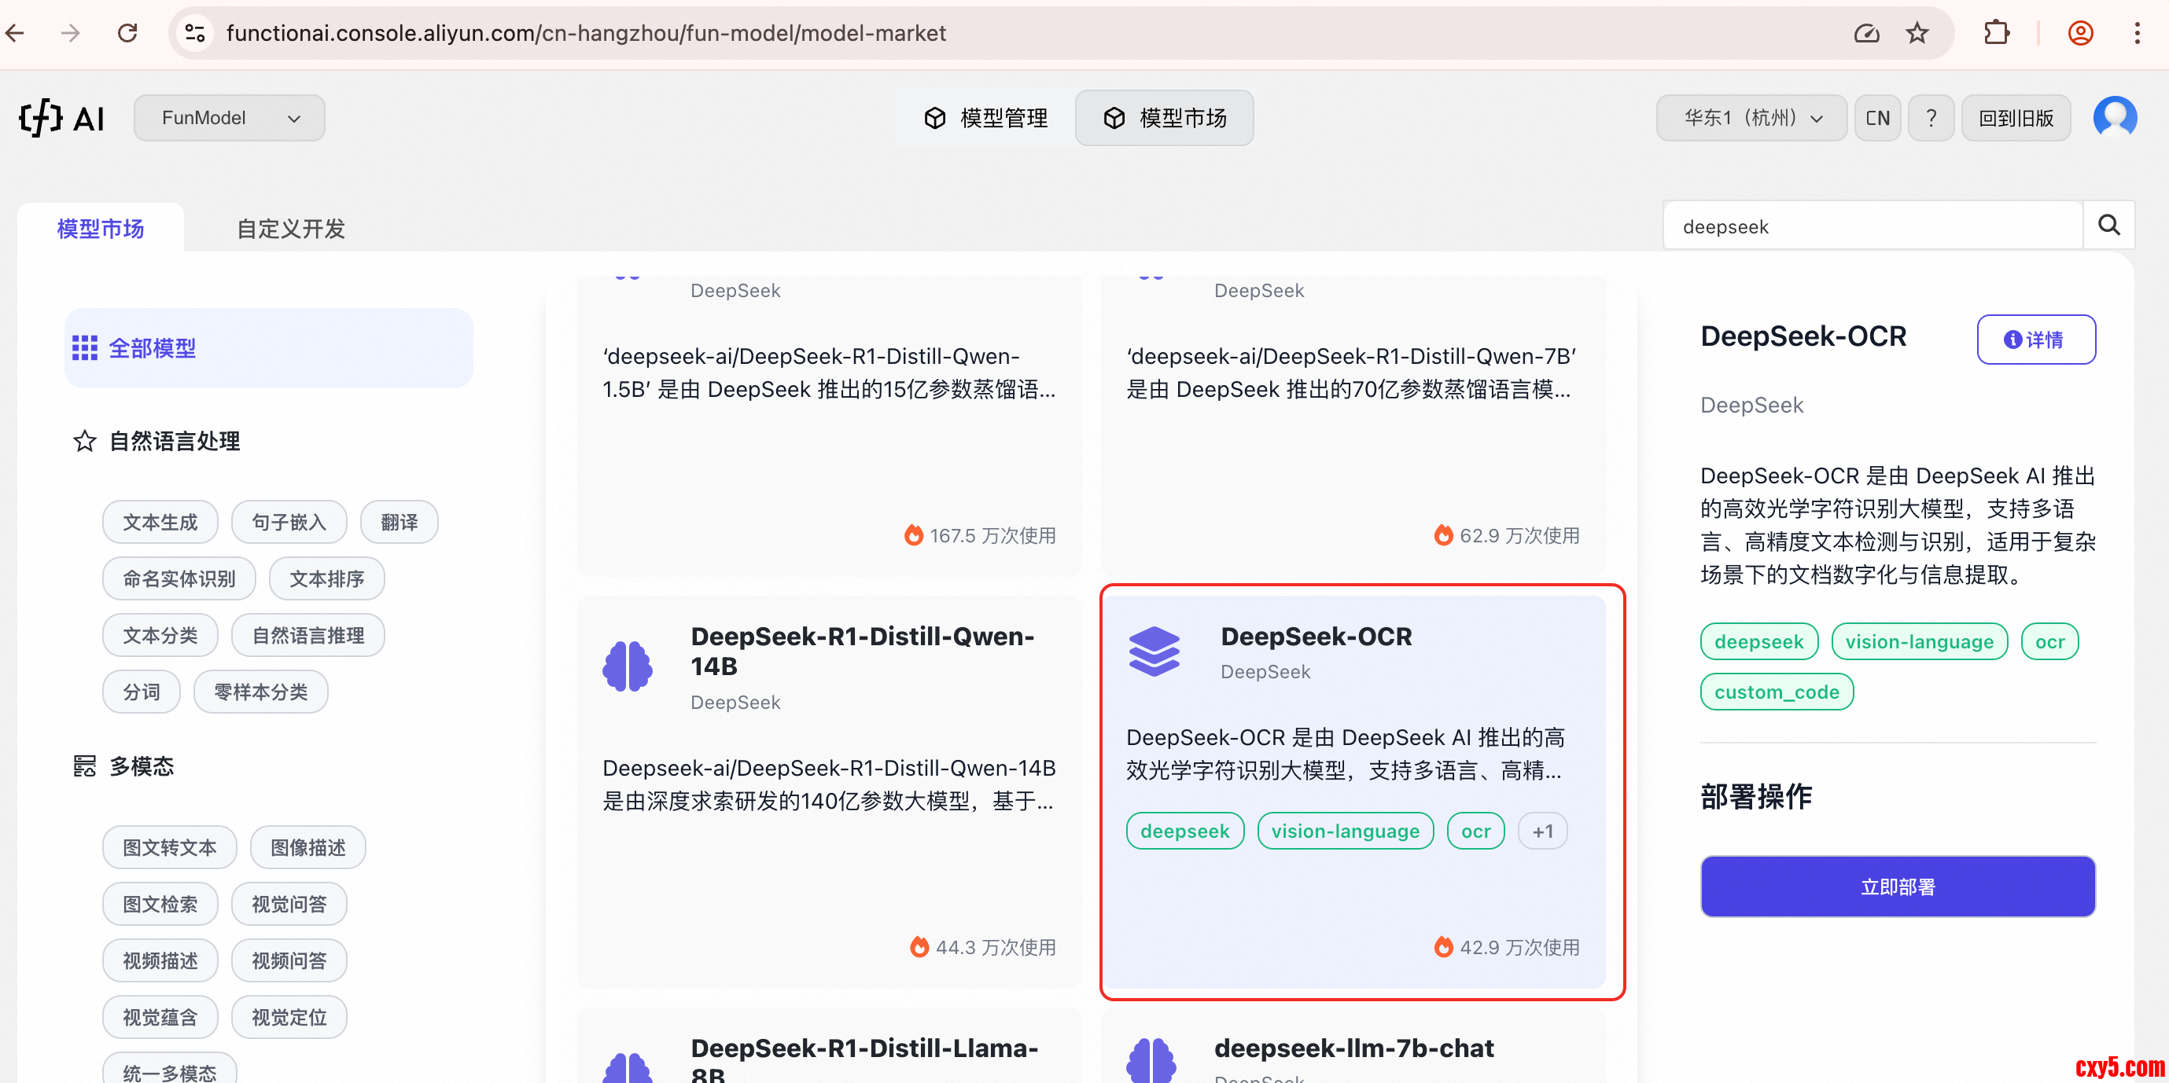Toggle the 文本生成 filter tag
The image size is (2169, 1083).
pyautogui.click(x=160, y=522)
